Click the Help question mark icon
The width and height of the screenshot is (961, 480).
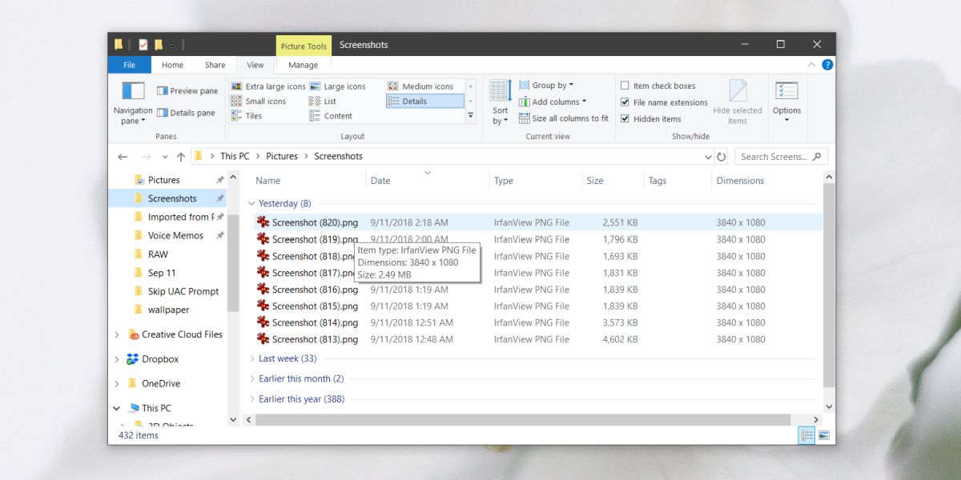click(827, 65)
